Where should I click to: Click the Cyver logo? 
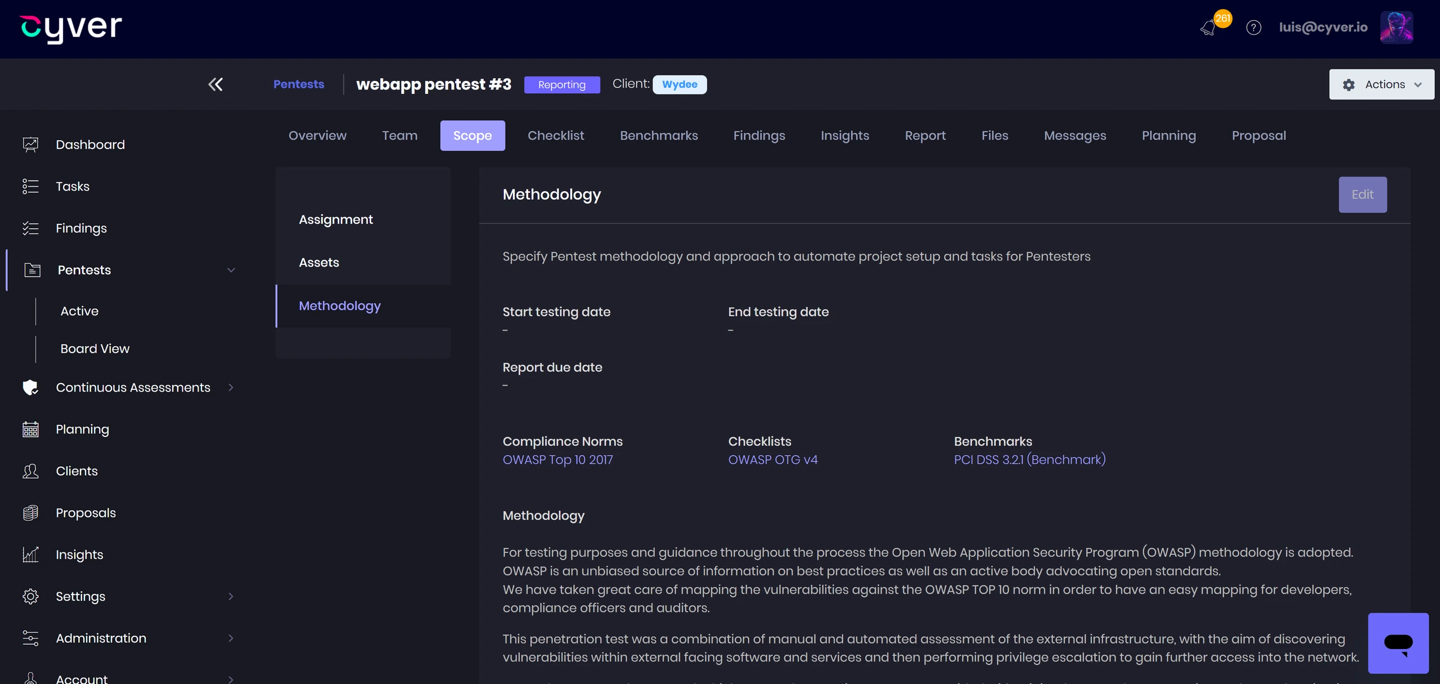(71, 28)
